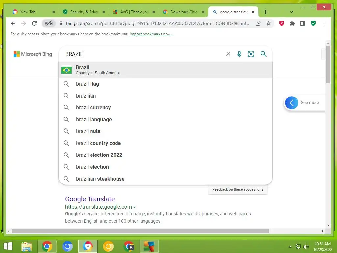The height and width of the screenshot is (253, 337).
Task: Open the Chrome Beta taskbar icon
Action: (129, 246)
